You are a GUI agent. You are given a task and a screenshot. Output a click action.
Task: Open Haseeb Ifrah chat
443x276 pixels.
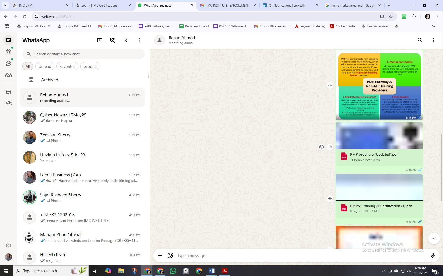(x=82, y=257)
